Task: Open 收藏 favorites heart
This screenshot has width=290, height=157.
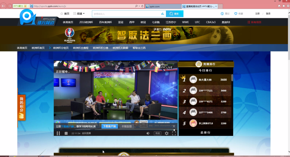Action: (x=239, y=14)
